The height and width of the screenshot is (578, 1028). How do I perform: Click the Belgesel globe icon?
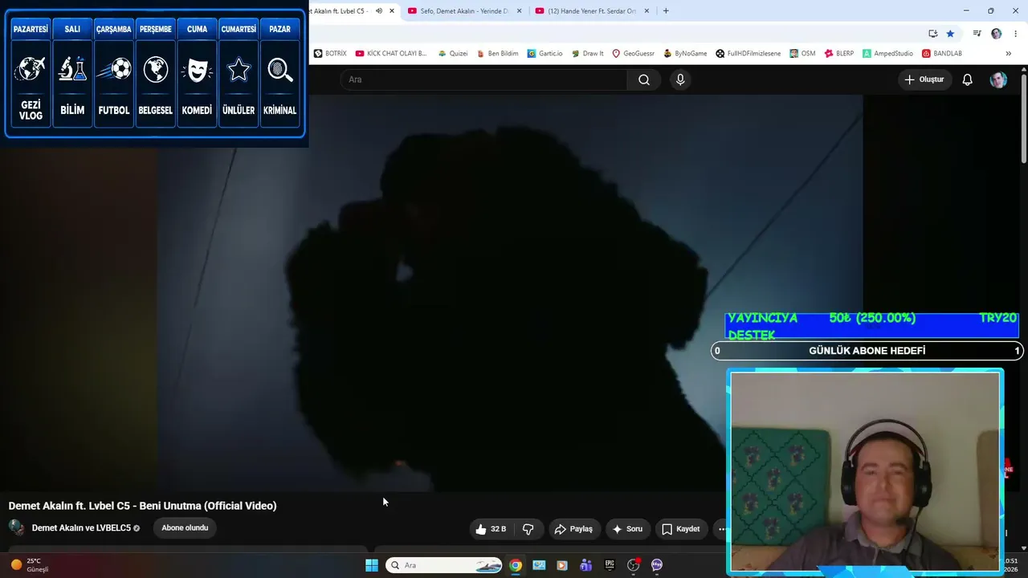click(x=155, y=70)
